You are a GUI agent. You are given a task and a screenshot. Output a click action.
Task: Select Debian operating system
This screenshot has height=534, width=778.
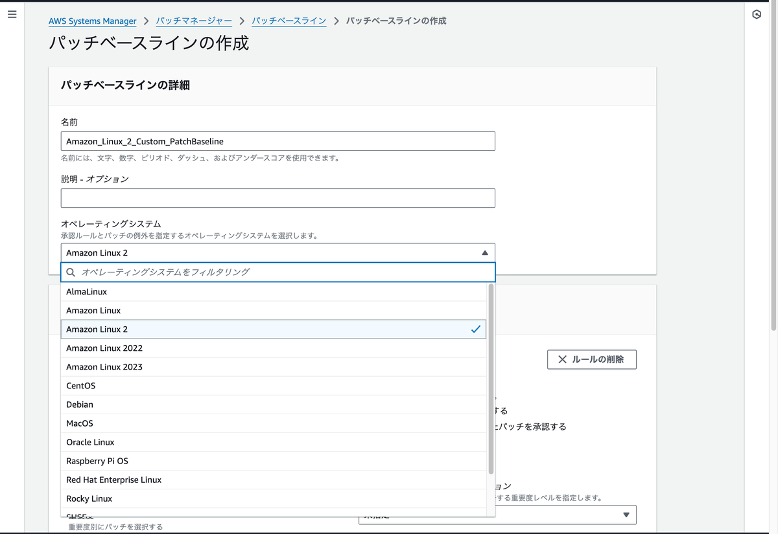(x=274, y=405)
